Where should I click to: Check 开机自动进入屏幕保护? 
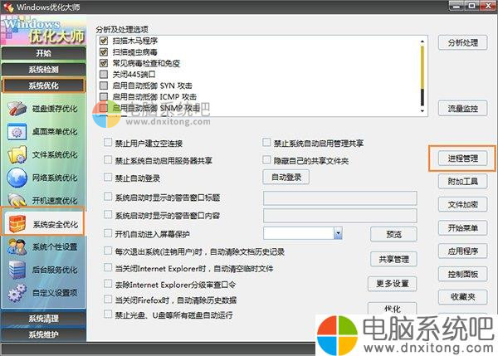pyautogui.click(x=108, y=233)
